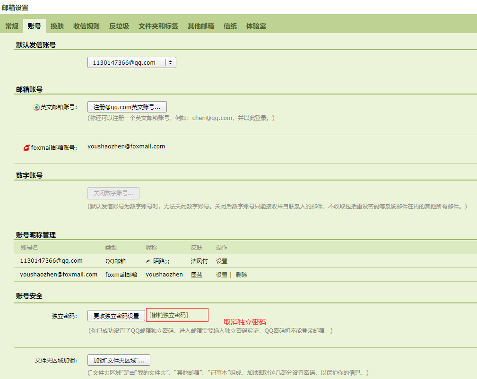Click 删除 for the foxmail account
Image resolution: width=477 pixels, height=379 pixels.
point(242,275)
